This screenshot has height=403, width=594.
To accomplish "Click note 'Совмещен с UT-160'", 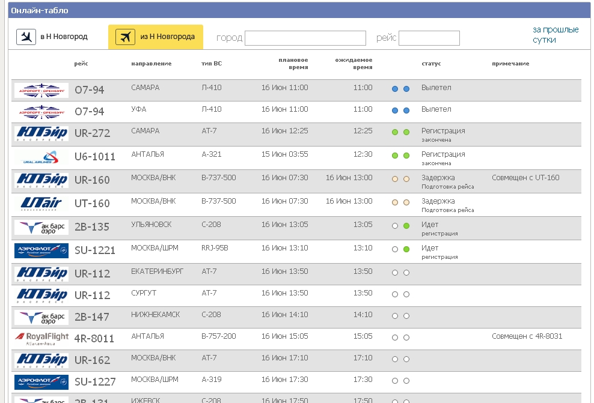I will (x=525, y=177).
